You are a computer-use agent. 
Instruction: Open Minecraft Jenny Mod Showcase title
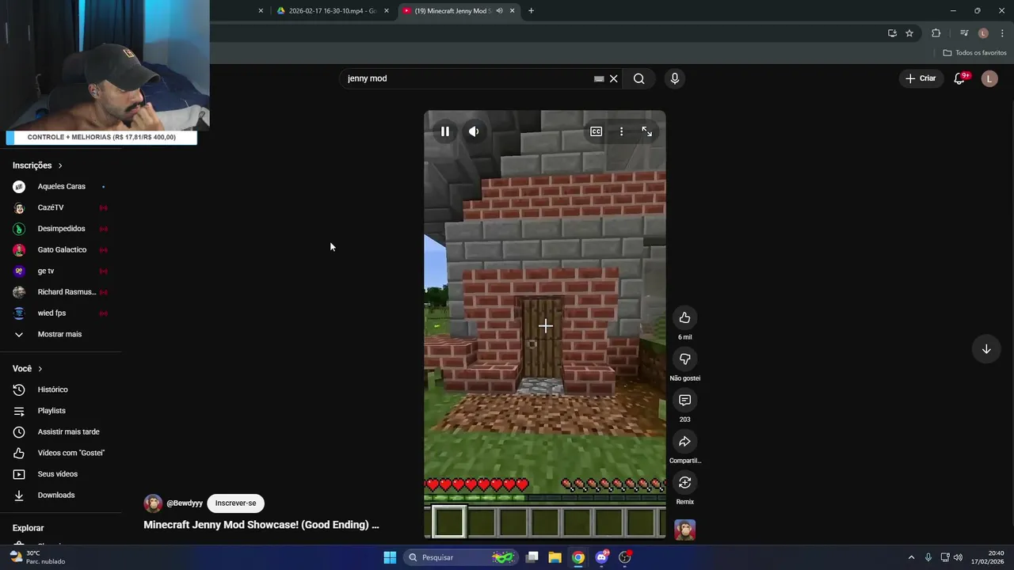(261, 525)
